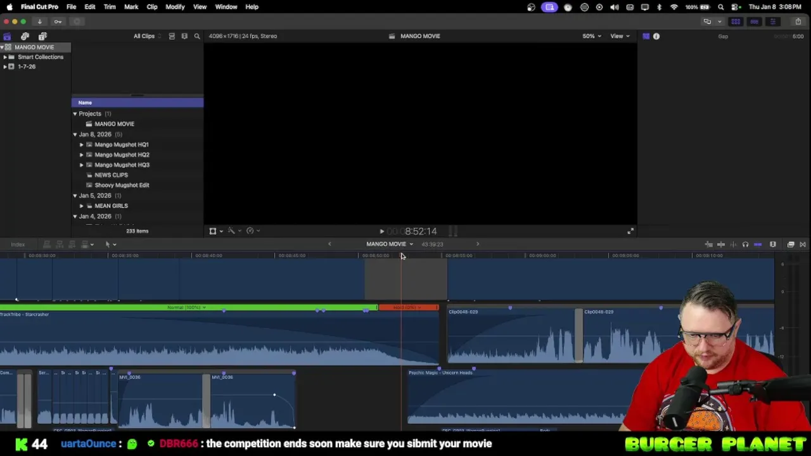The height and width of the screenshot is (456, 811).
Task: Open the Keyword Editor key icon
Action: point(58,22)
